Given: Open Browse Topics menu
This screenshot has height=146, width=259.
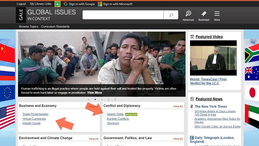Looking at the screenshot, I should coord(28,26).
